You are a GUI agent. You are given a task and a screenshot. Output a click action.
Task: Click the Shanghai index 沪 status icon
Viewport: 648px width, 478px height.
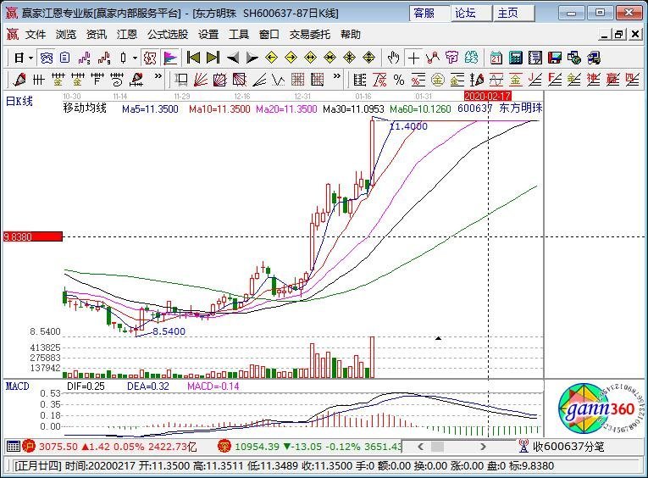(29, 446)
